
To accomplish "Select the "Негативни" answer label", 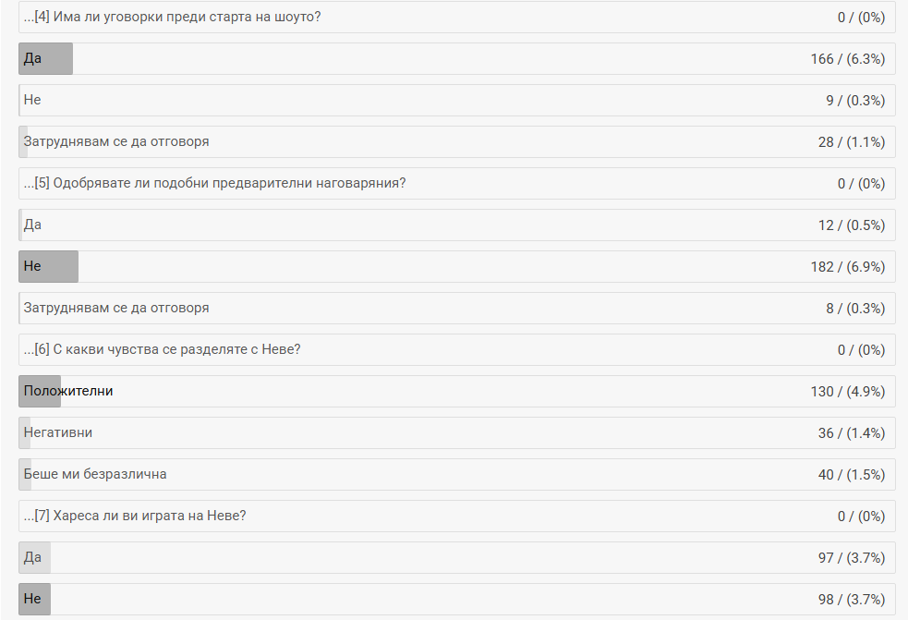I will tap(58, 432).
